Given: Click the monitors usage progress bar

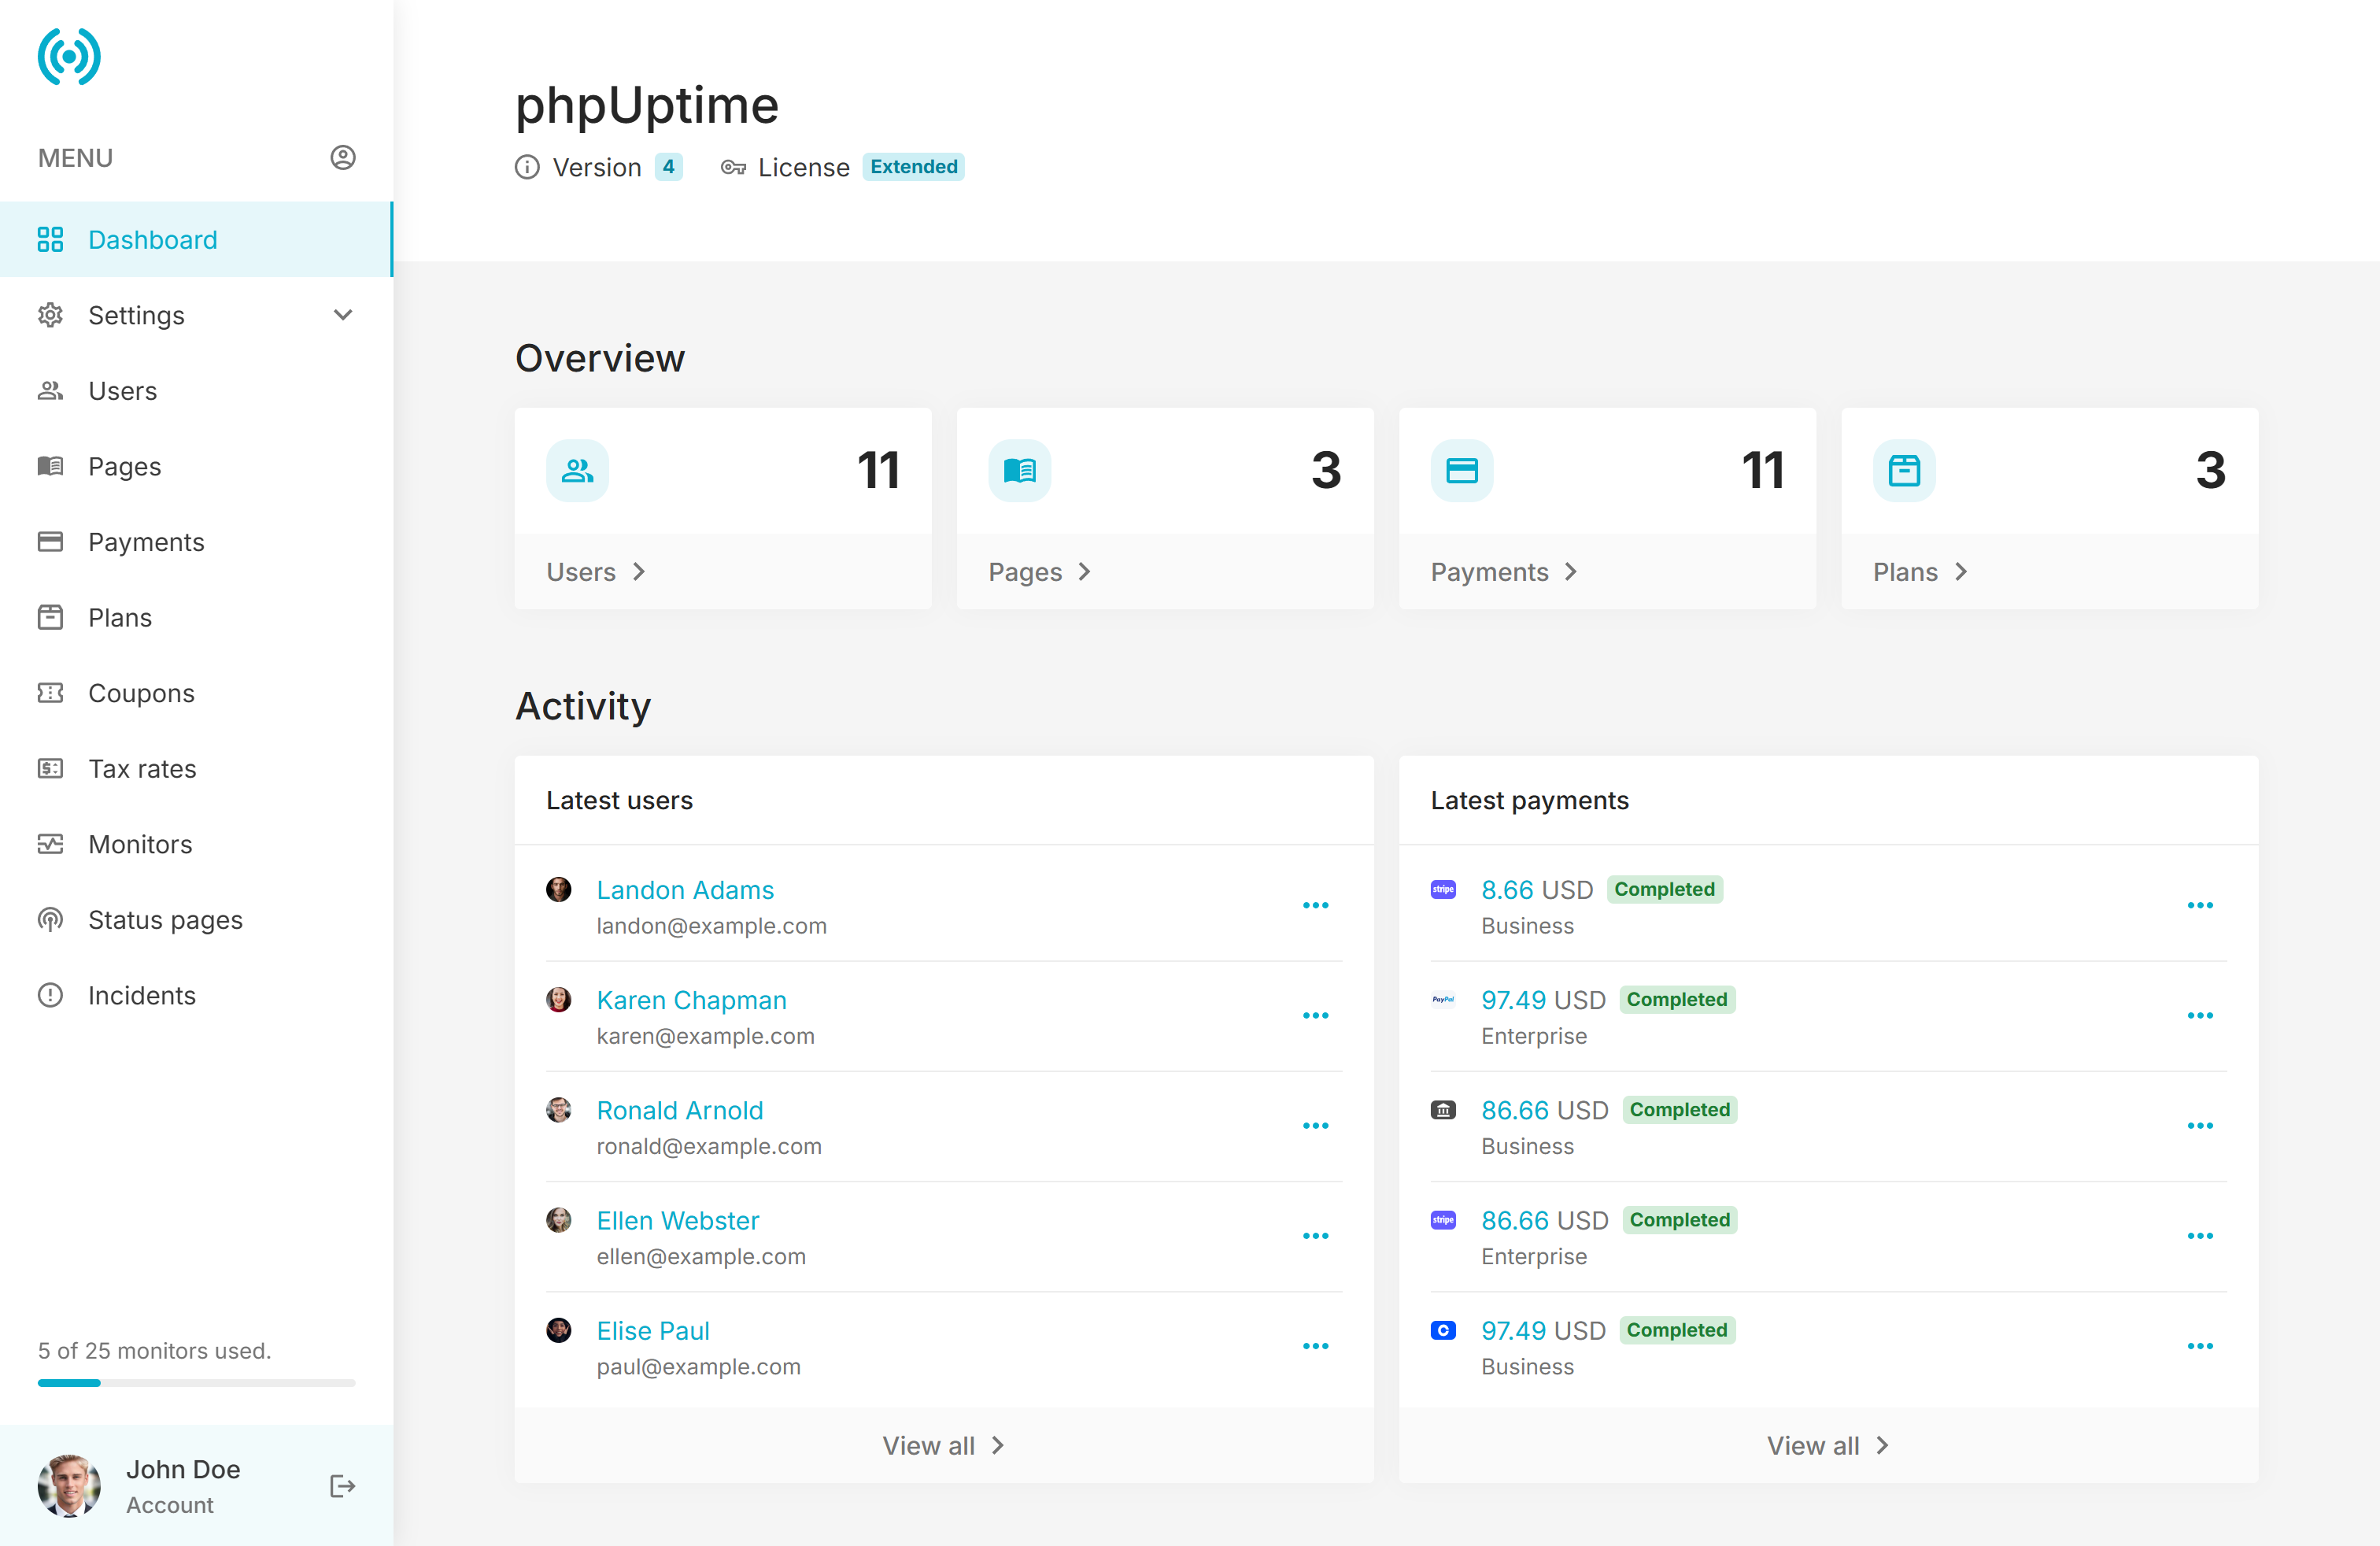Looking at the screenshot, I should pos(196,1383).
